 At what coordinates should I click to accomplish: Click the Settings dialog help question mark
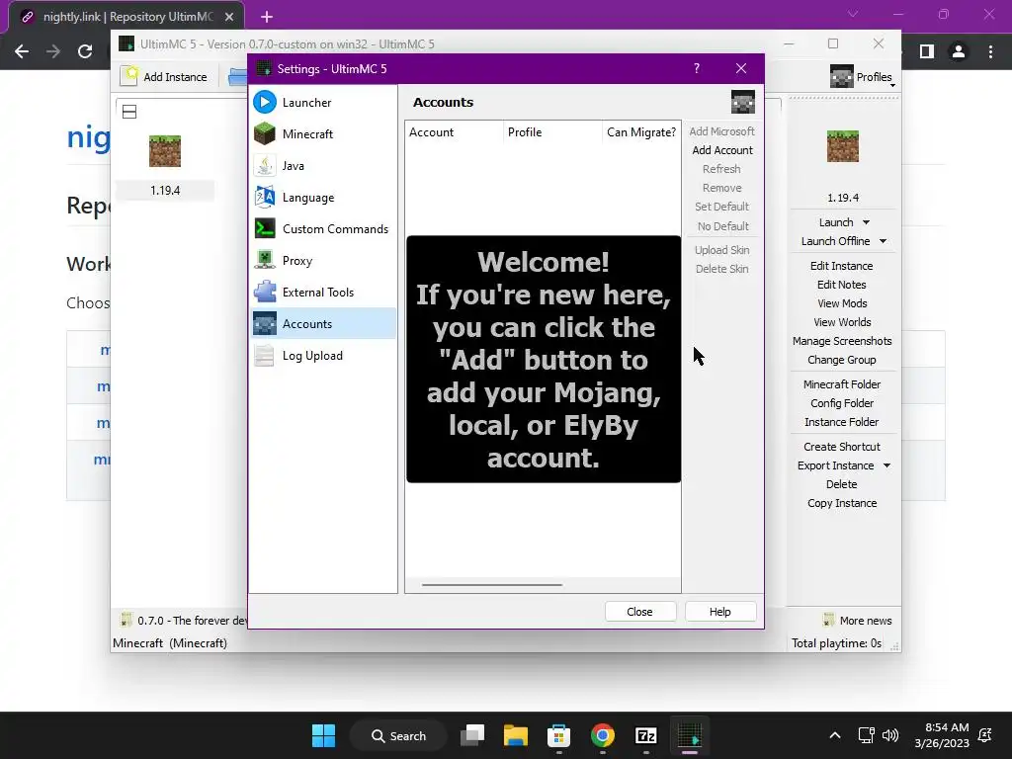tap(697, 68)
